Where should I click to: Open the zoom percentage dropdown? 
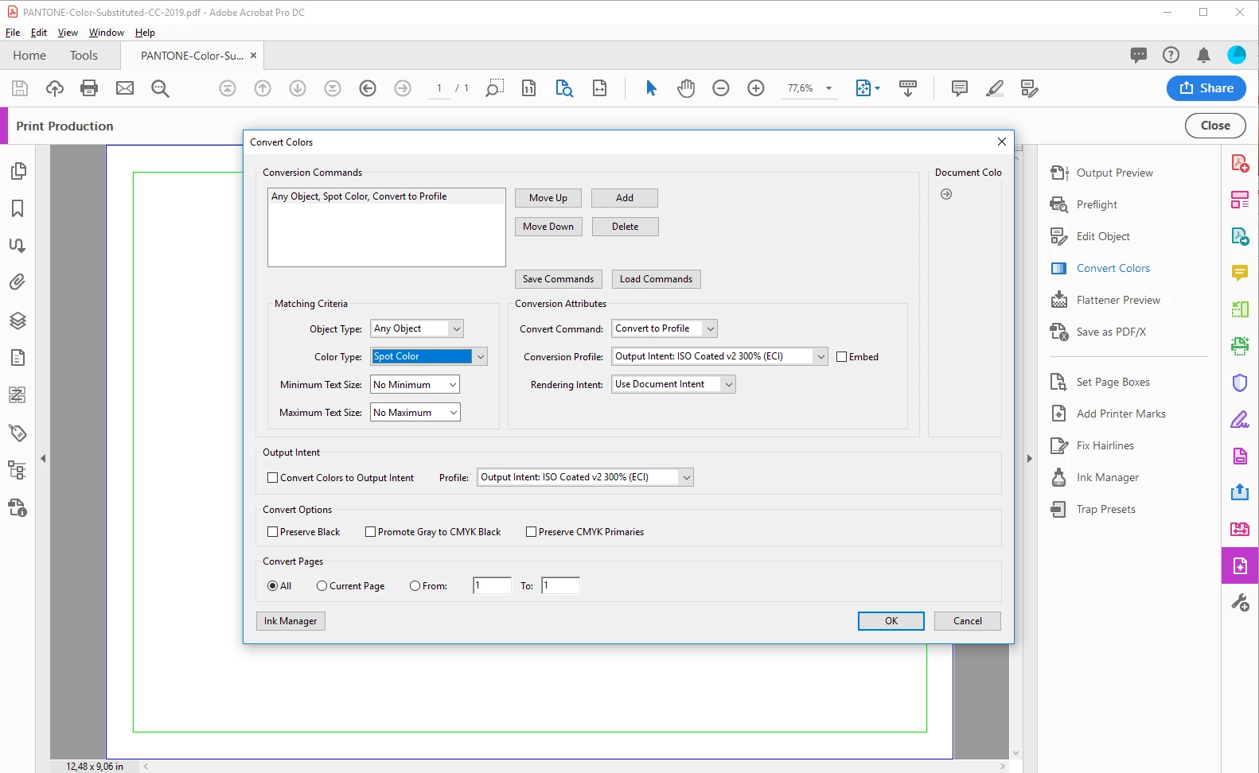pos(828,88)
